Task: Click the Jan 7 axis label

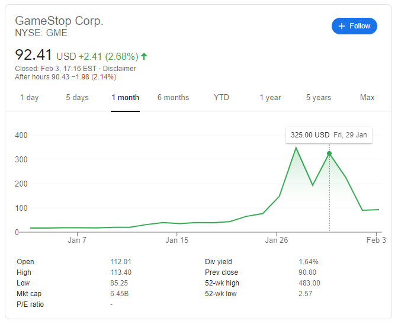Action: (77, 240)
